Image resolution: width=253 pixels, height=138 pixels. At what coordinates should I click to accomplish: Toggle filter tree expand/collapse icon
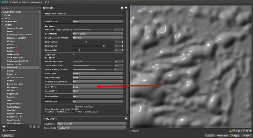click(34, 127)
